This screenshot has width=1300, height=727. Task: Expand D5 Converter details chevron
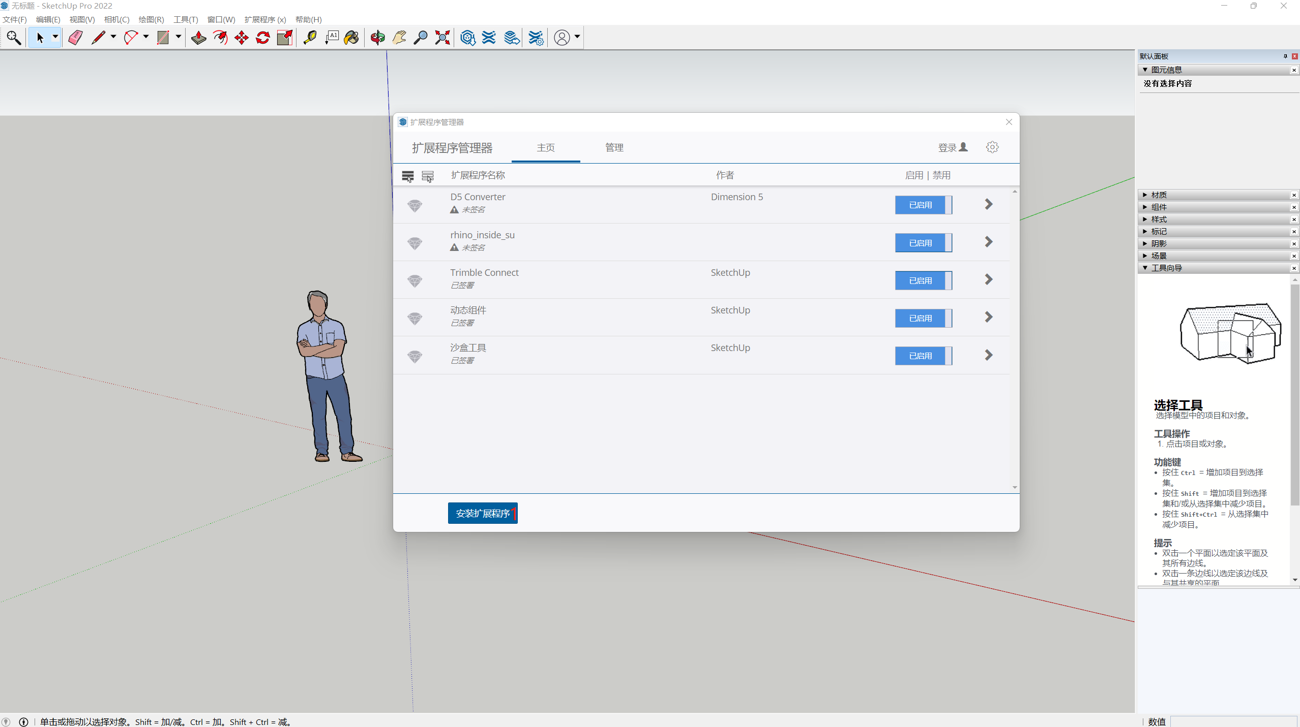[988, 204]
